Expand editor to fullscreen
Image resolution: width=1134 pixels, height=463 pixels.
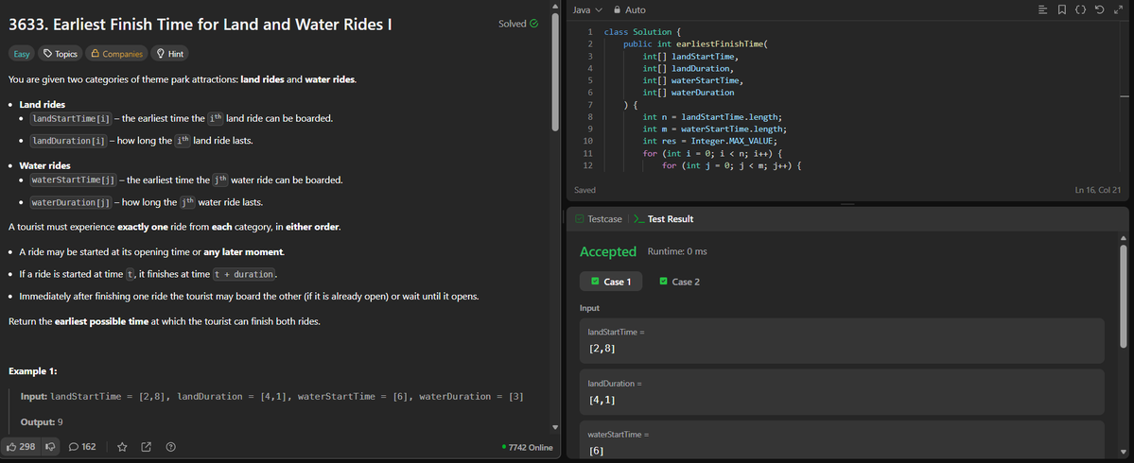pyautogui.click(x=1118, y=9)
